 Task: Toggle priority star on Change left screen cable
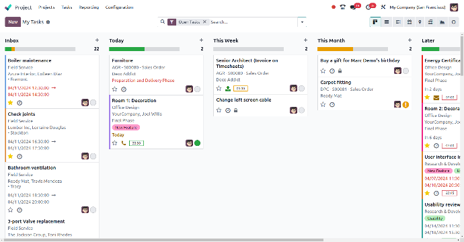click(219, 110)
